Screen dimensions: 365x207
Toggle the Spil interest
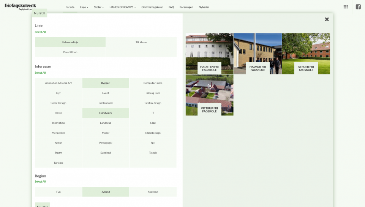click(153, 143)
